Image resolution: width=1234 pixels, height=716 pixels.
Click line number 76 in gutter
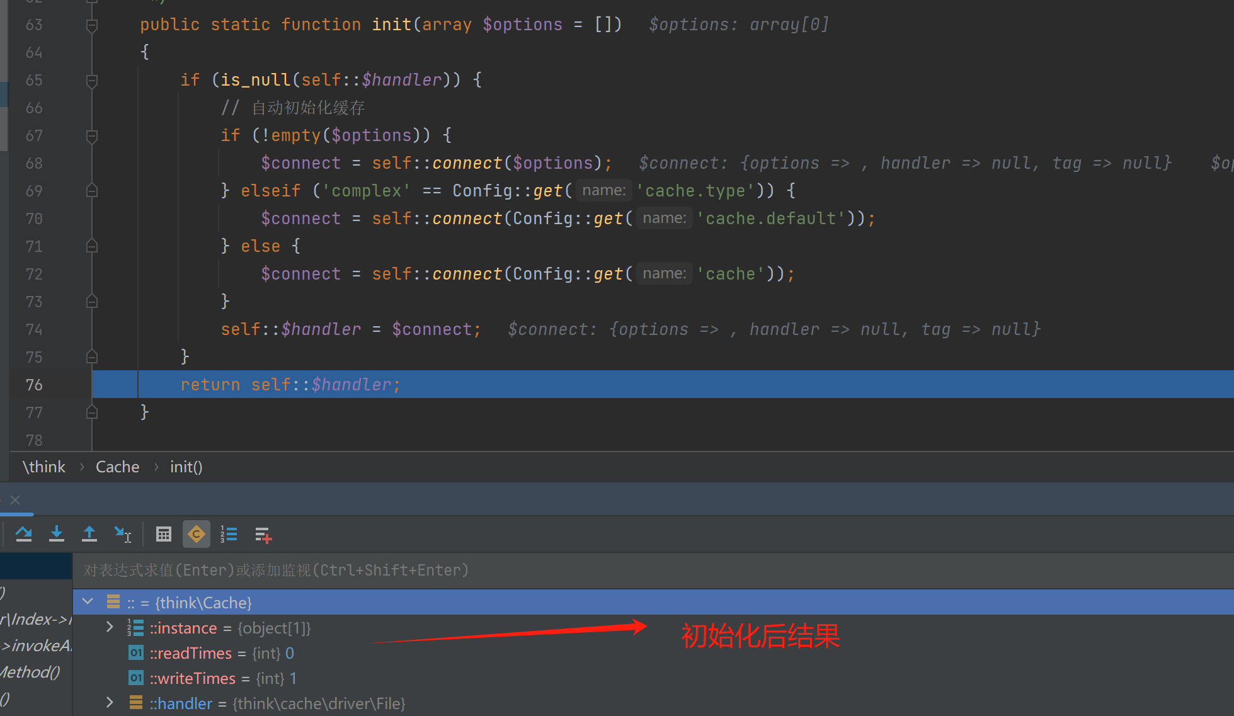tap(34, 385)
